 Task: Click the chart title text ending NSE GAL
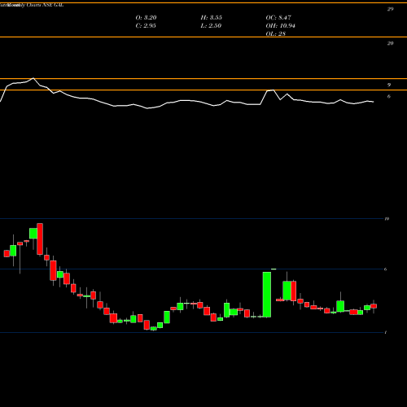tap(32, 5)
